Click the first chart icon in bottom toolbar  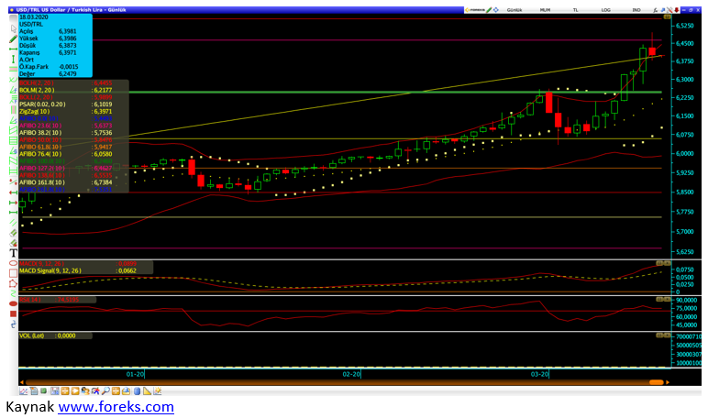tap(24, 391)
